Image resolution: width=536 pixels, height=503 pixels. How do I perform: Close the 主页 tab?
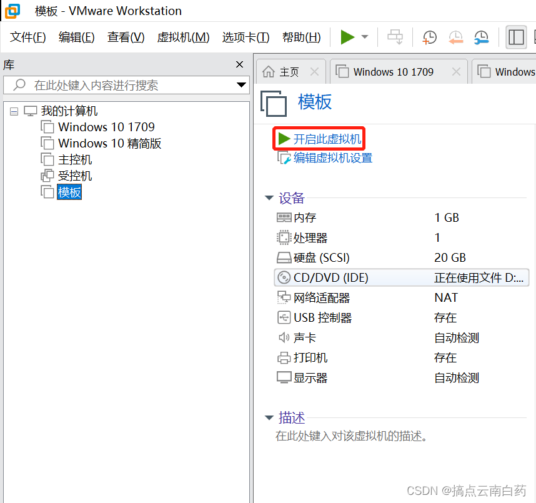(x=314, y=72)
